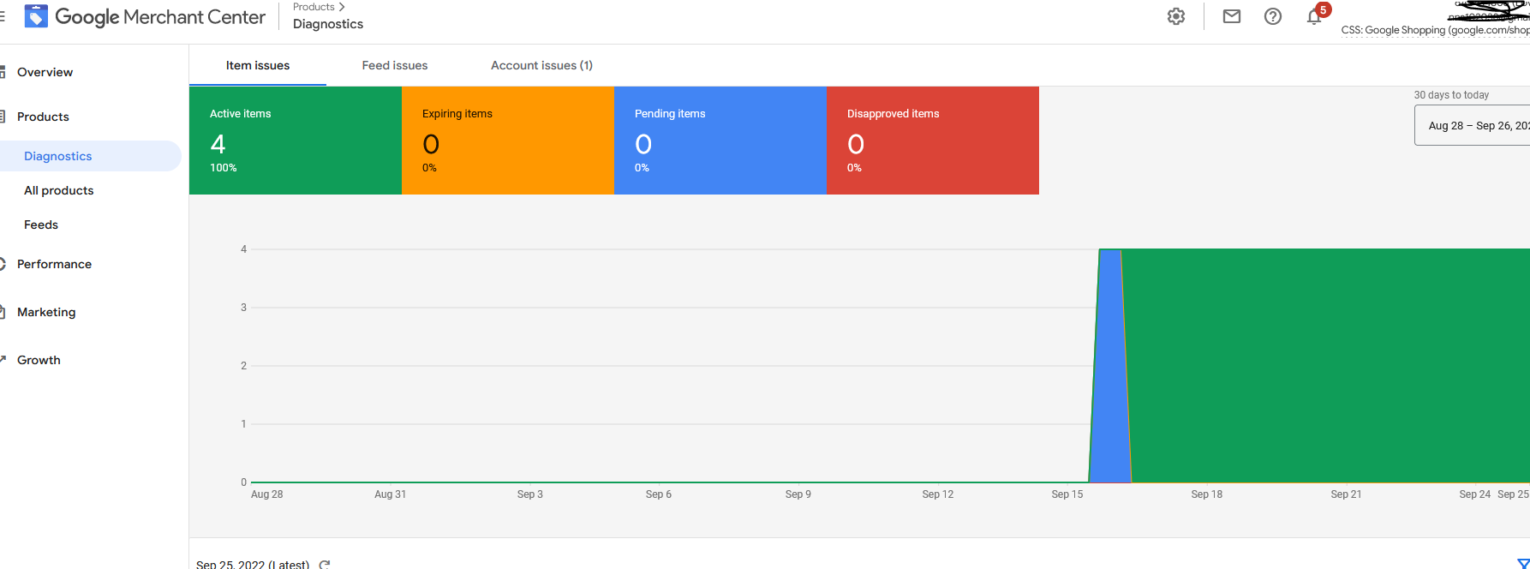Screen dimensions: 1530x569
Task: Open the mail inbox icon
Action: [1231, 16]
